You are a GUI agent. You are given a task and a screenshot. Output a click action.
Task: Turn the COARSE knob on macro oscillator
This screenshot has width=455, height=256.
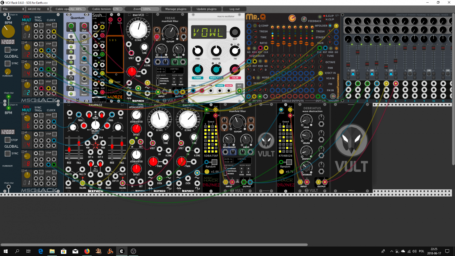tap(216, 51)
